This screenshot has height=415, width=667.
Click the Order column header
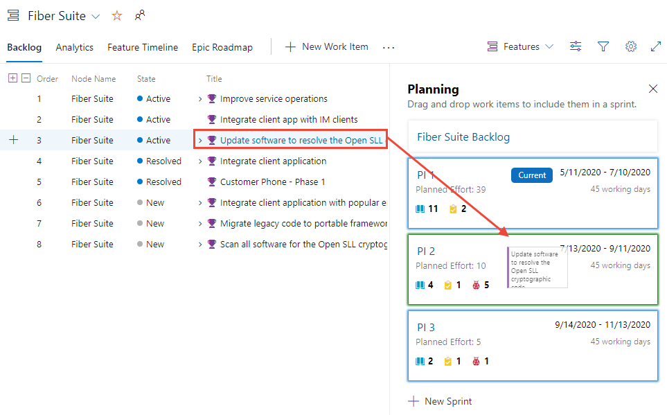[x=47, y=79]
